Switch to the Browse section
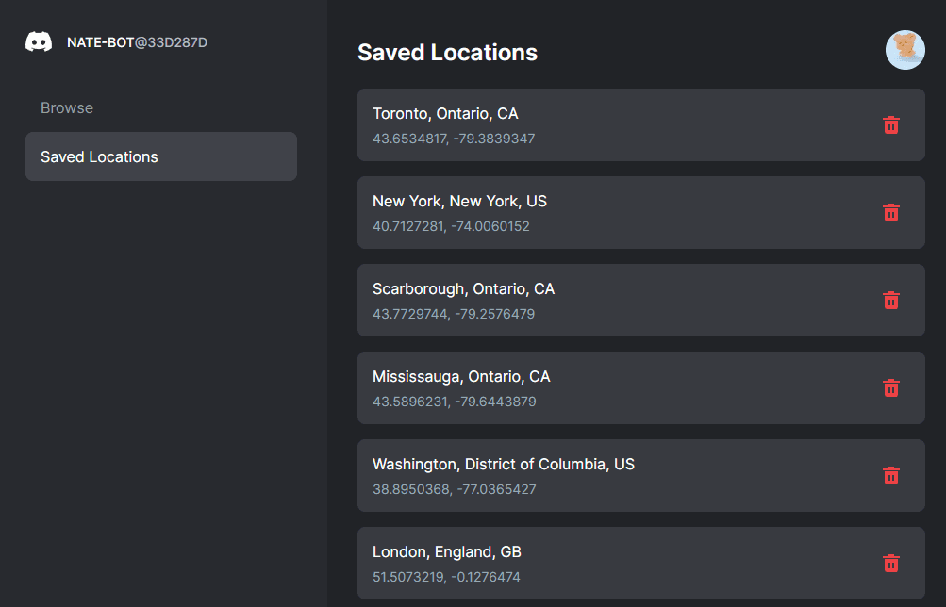The image size is (946, 607). [x=67, y=107]
